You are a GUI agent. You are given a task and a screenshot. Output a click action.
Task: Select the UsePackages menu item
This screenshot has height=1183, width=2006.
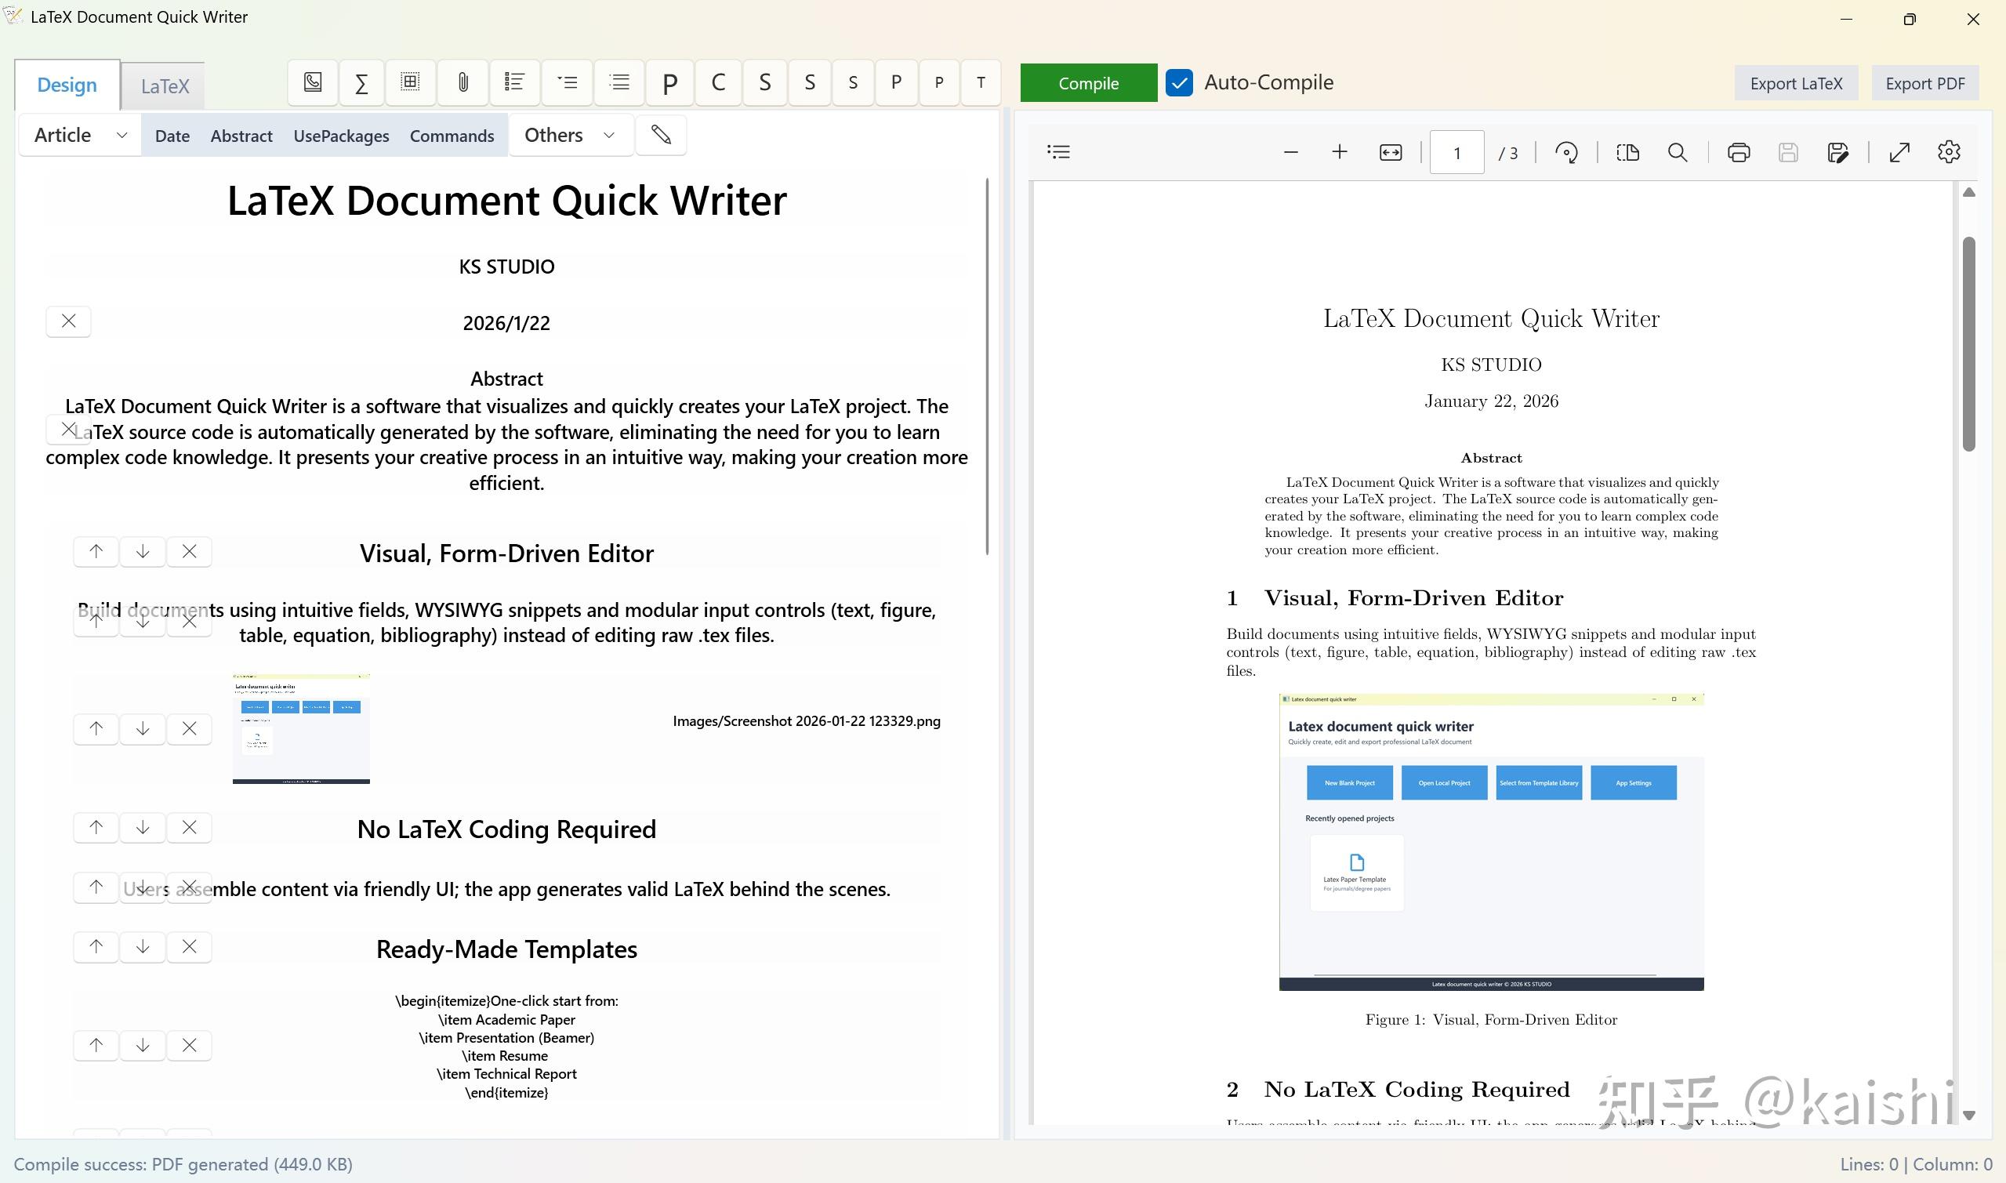pyautogui.click(x=341, y=136)
